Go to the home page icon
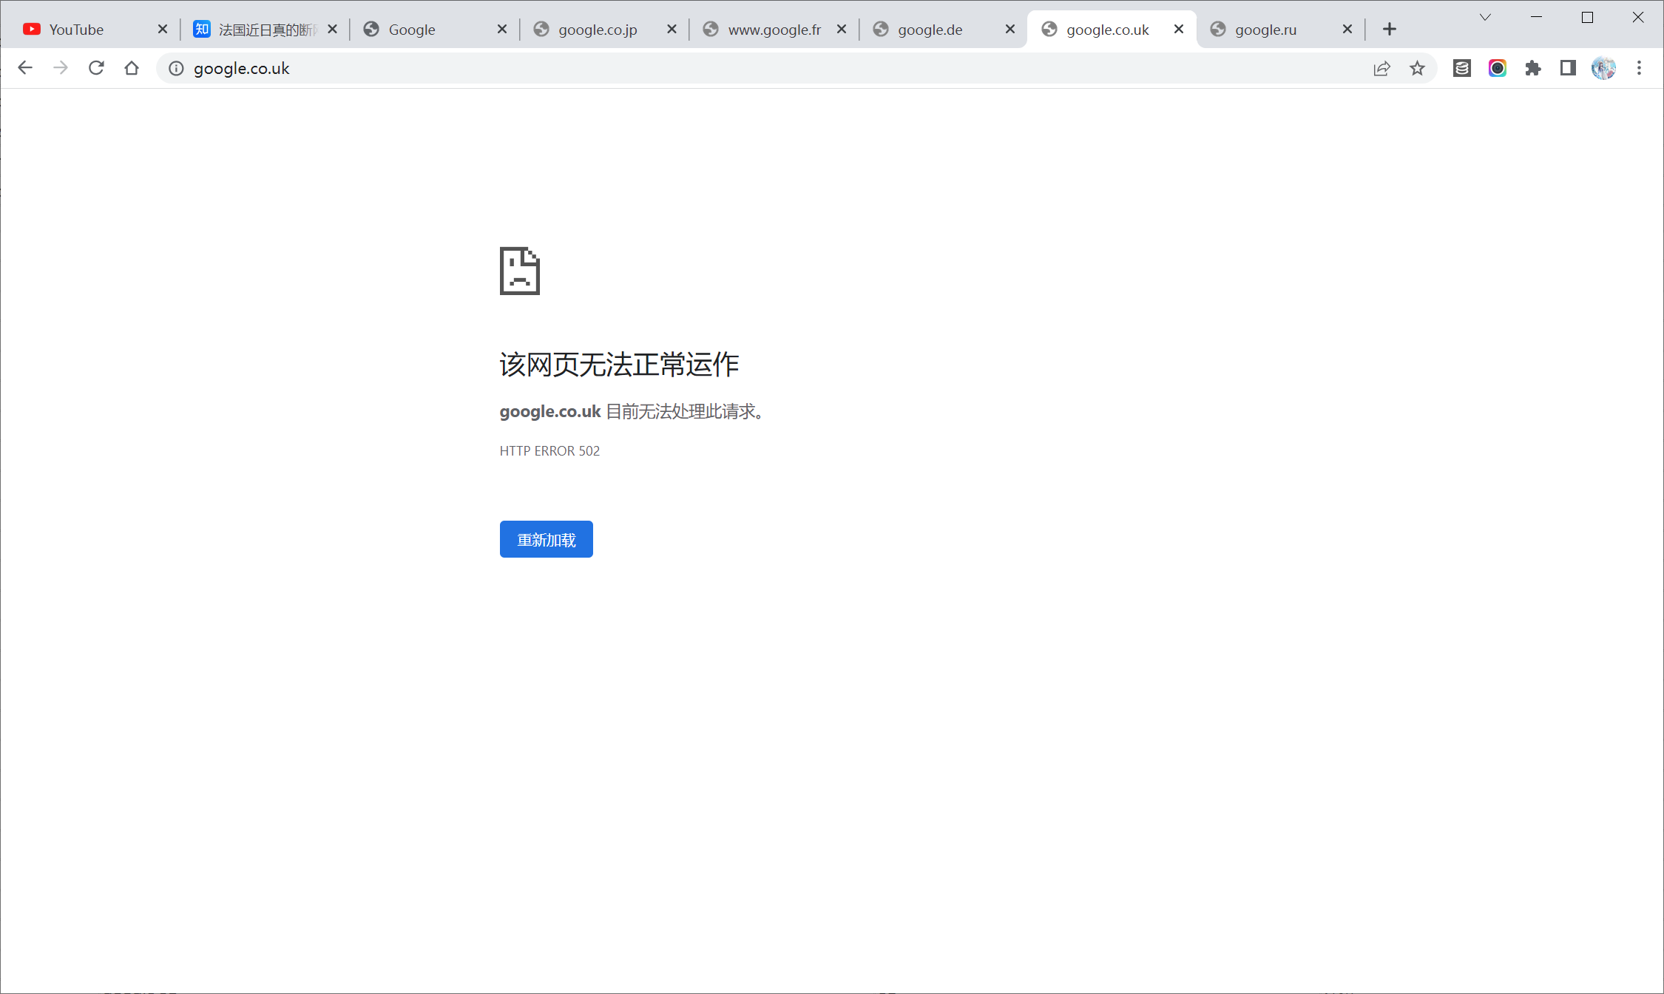 pyautogui.click(x=132, y=68)
